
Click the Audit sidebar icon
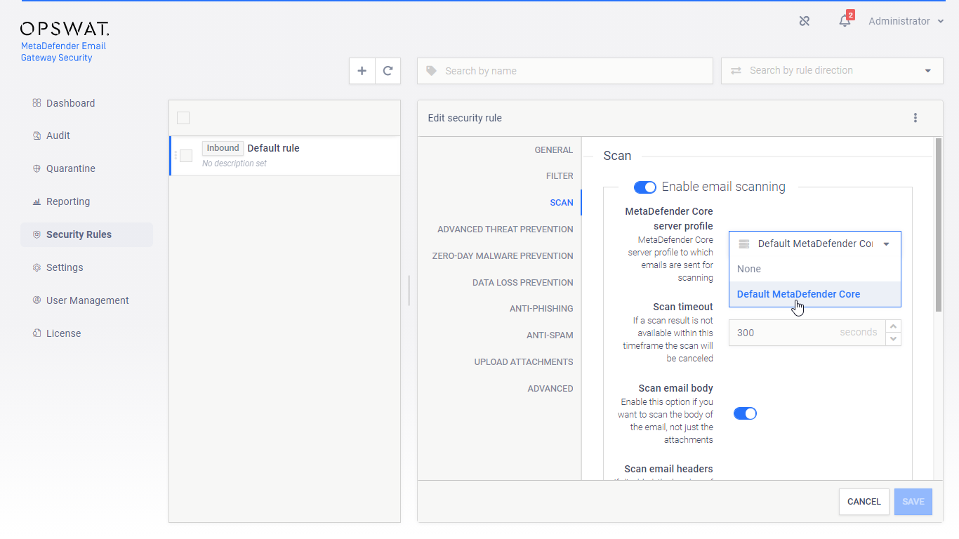tap(37, 135)
